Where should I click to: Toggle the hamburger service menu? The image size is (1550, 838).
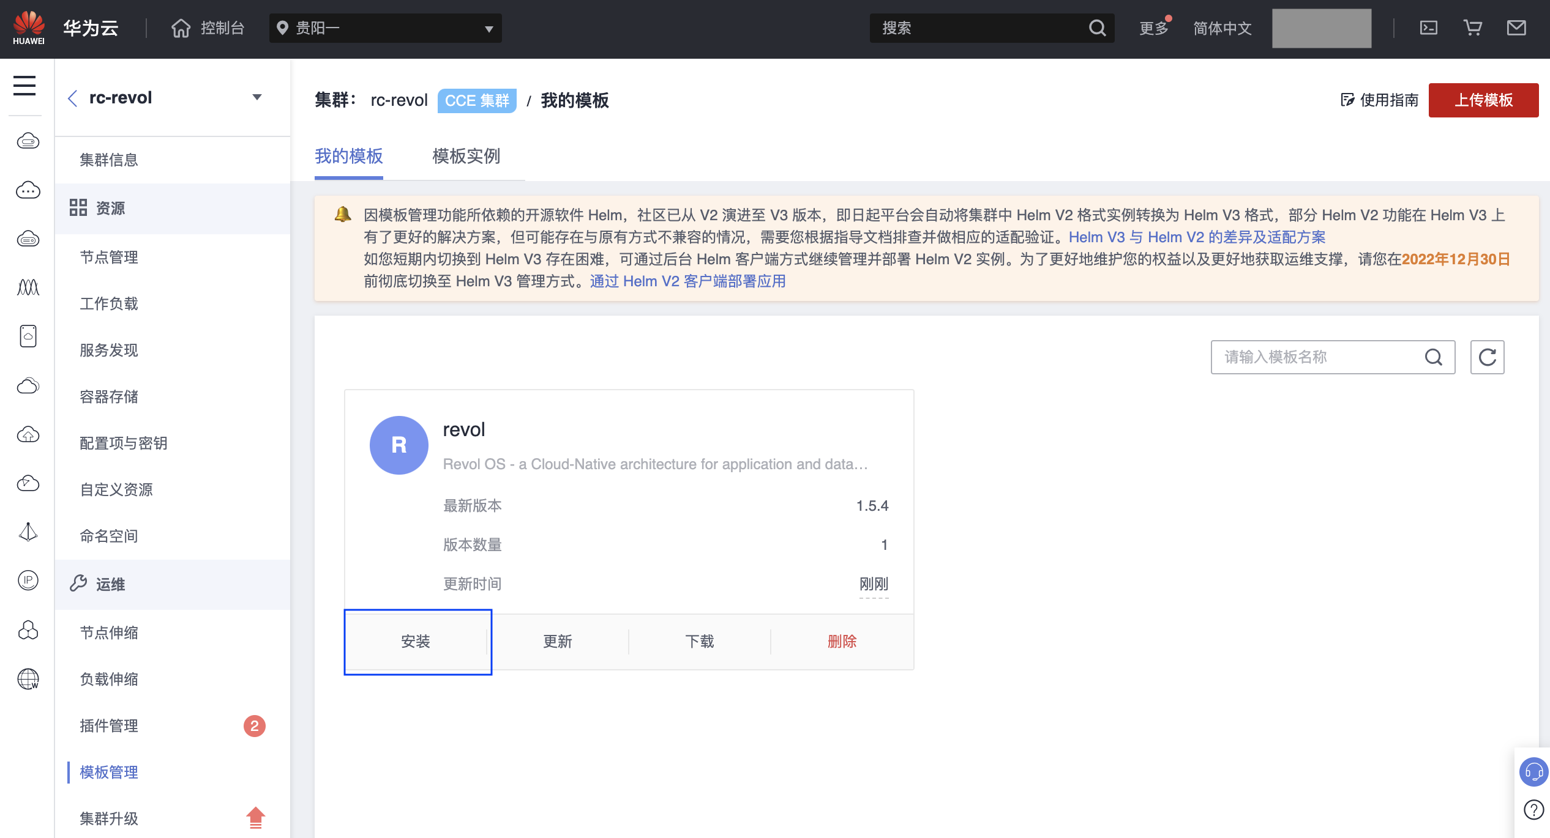coord(24,86)
